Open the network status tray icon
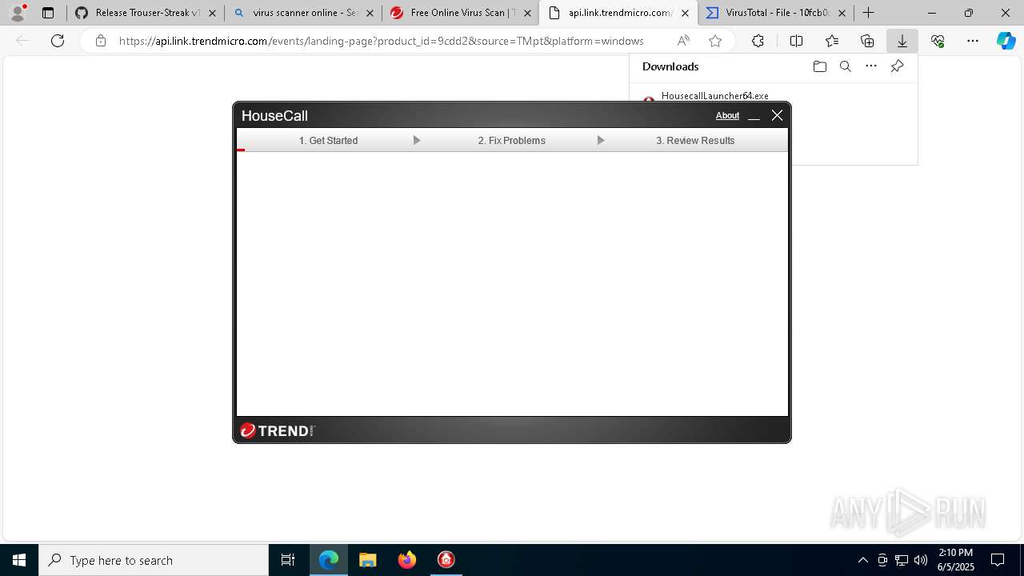The image size is (1024, 576). click(902, 560)
